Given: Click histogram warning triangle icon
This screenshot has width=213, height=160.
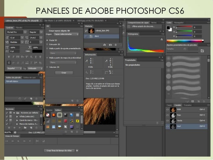Looking at the screenshot, I should (x=162, y=39).
